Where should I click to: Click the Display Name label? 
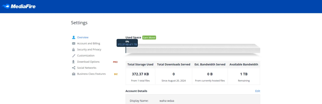point(139,101)
